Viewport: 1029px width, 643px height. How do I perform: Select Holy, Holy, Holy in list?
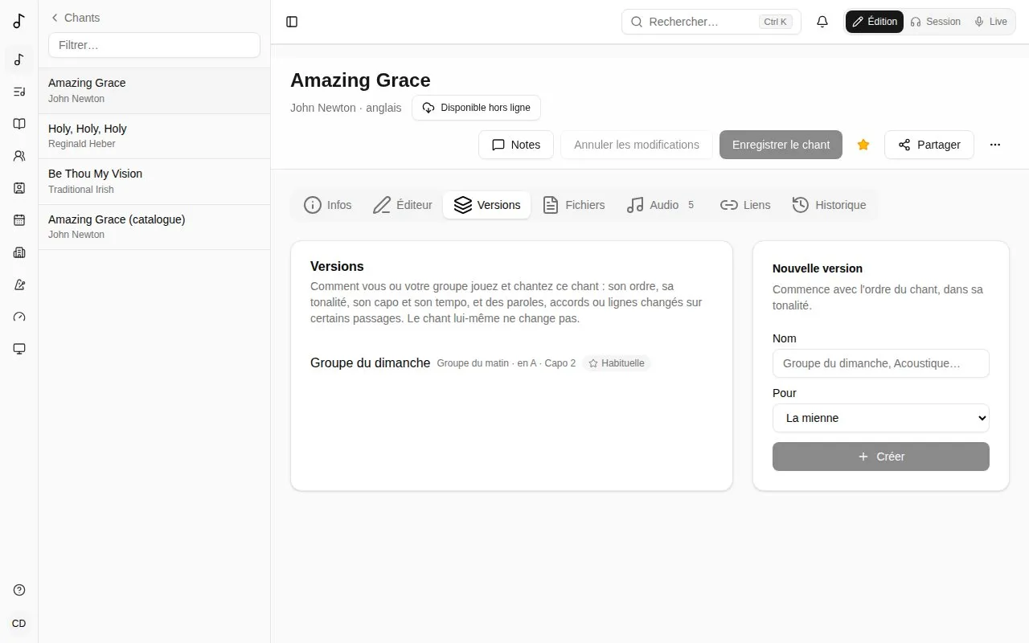pos(154,136)
